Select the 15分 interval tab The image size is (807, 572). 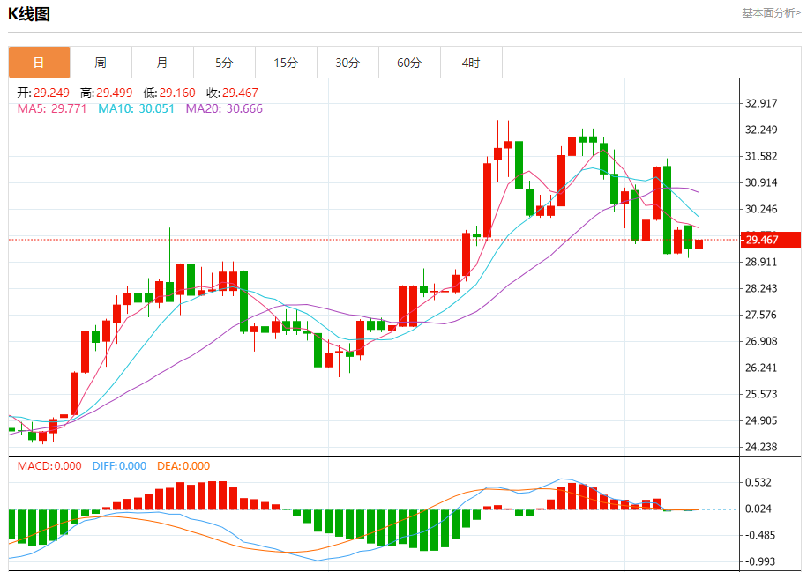tap(286, 63)
